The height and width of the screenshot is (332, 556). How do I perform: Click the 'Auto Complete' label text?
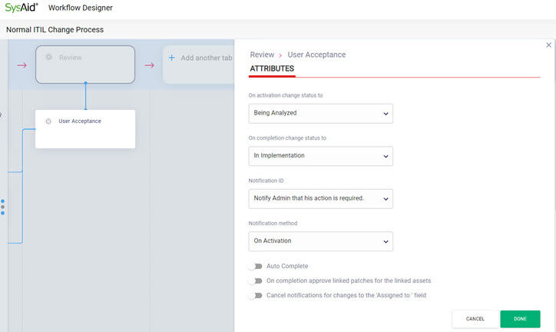click(x=287, y=266)
